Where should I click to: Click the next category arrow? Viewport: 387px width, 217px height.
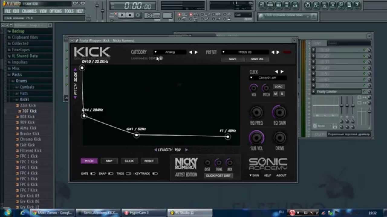click(196, 52)
